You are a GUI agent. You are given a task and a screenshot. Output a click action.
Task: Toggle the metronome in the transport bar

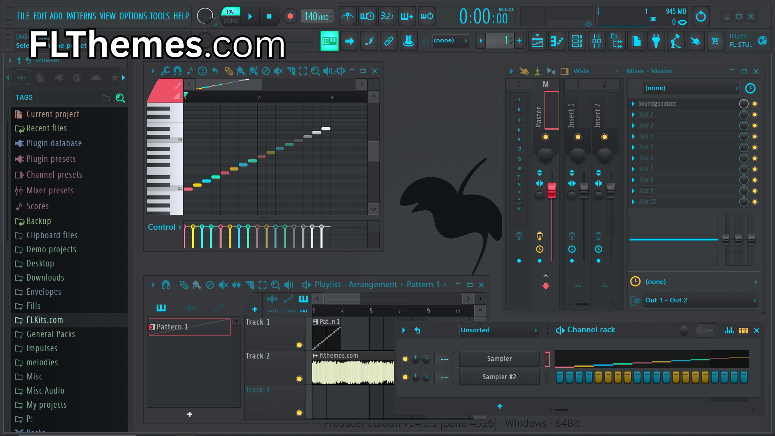pyautogui.click(x=348, y=17)
